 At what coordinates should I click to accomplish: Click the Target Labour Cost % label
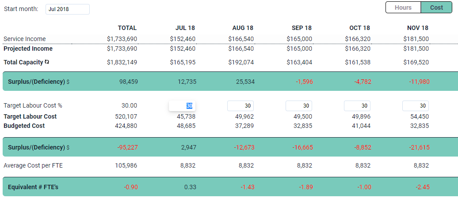tap(33, 106)
